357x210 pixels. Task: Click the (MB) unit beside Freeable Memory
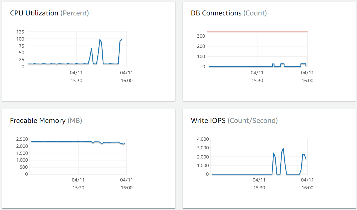pos(75,121)
